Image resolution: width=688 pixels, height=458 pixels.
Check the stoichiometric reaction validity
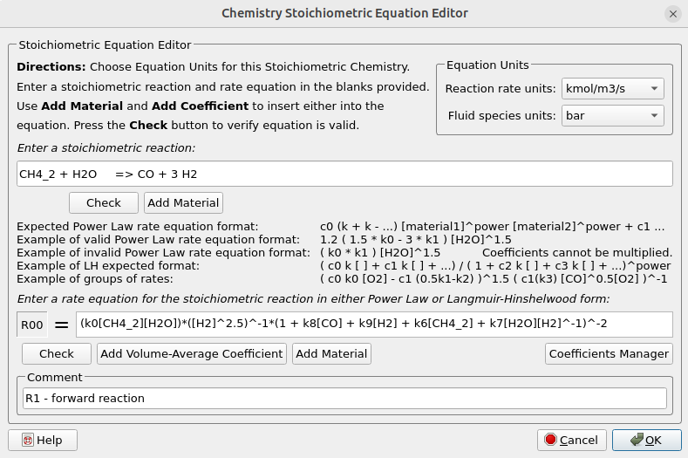pos(104,202)
